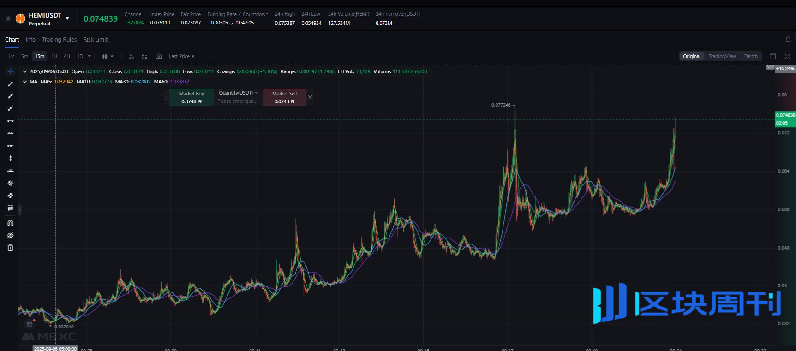Open the Trading Rules tab
This screenshot has width=796, height=351.
tap(60, 40)
